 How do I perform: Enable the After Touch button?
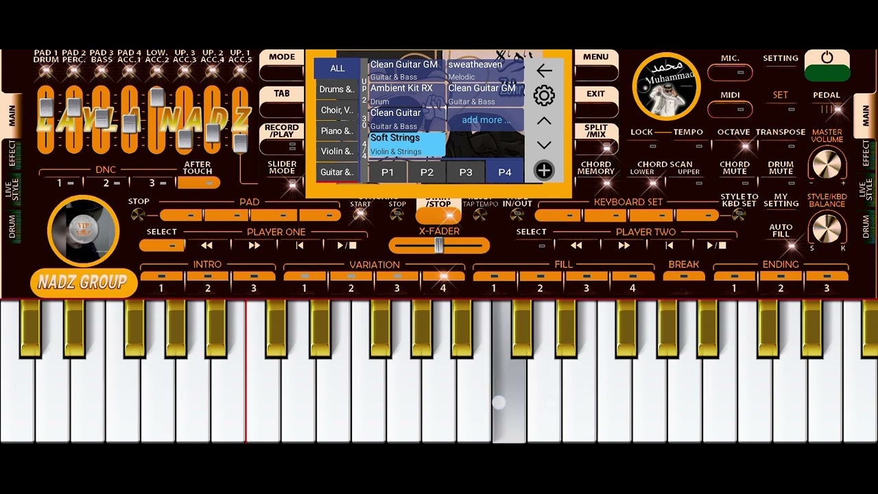click(x=199, y=183)
